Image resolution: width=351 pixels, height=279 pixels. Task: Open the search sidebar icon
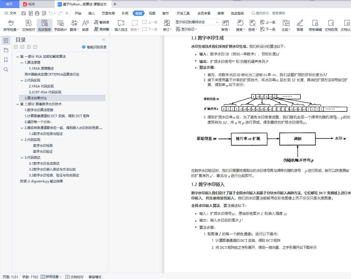[x=6, y=70]
